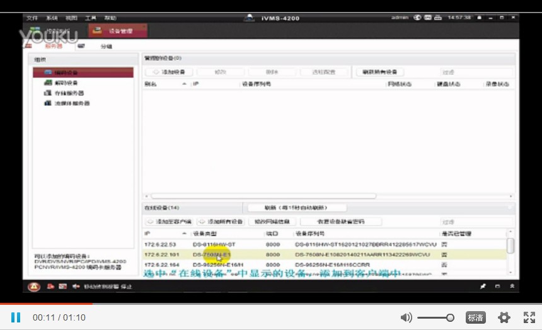Screen dimensions: 542x330
Task: Adjust the player volume slider
Action: tap(435, 317)
